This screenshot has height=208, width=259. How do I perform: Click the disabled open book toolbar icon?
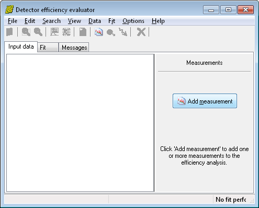click(10, 32)
